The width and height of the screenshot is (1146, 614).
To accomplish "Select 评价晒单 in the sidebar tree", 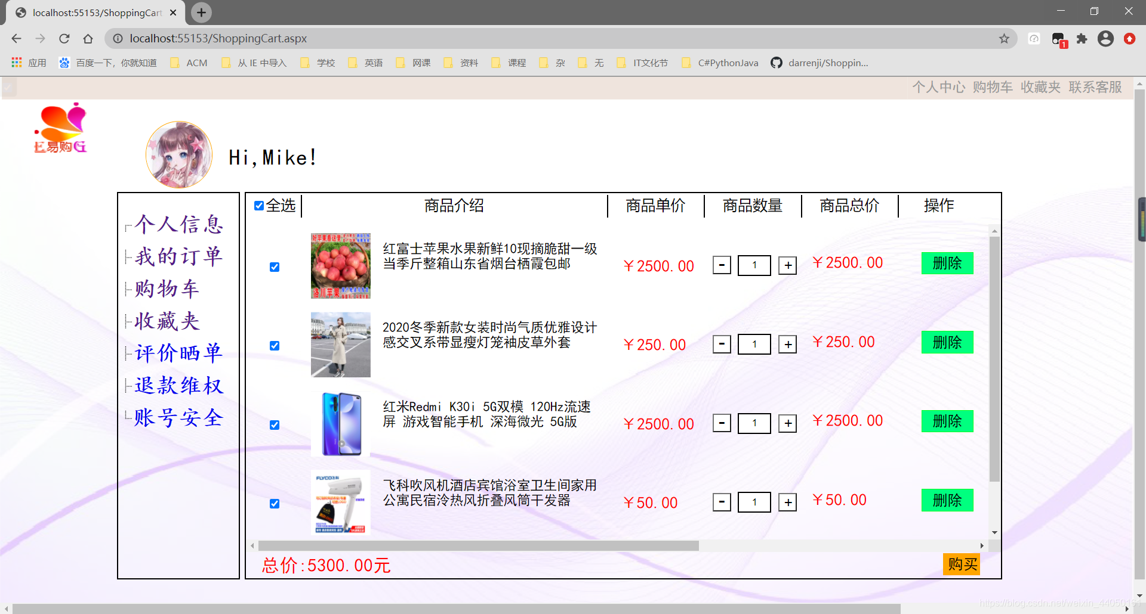I will (x=178, y=353).
